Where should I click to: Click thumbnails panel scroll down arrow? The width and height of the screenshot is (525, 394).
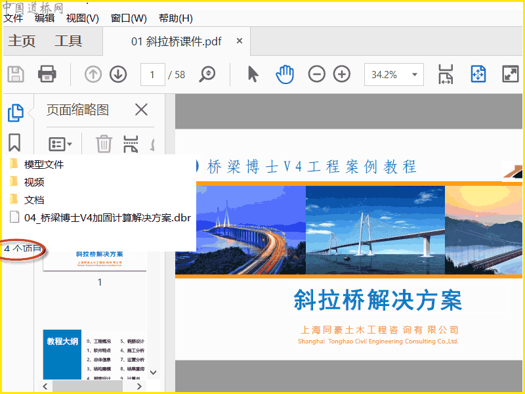click(154, 372)
